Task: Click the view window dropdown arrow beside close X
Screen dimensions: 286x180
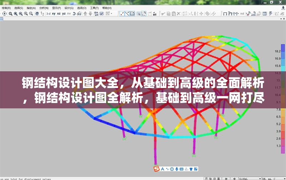Action: pyautogui.click(x=281, y=19)
